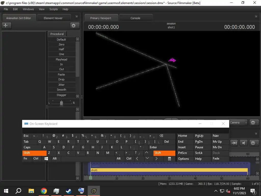261x196 pixels.
Task: Close the Animation Set Editor panel
Action: coord(76,17)
